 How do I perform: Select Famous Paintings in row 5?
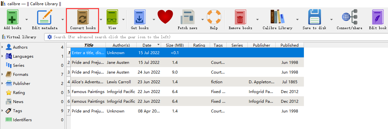click(88, 91)
